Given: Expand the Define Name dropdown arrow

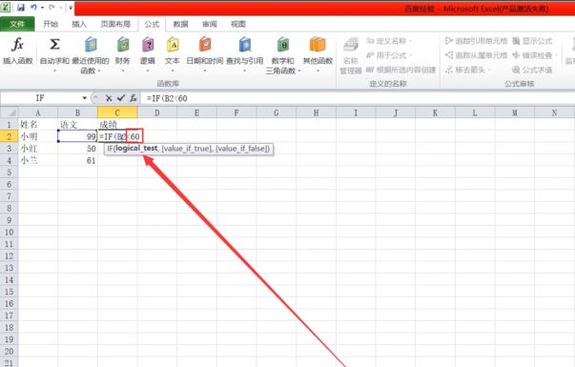Looking at the screenshot, I should coord(410,41).
